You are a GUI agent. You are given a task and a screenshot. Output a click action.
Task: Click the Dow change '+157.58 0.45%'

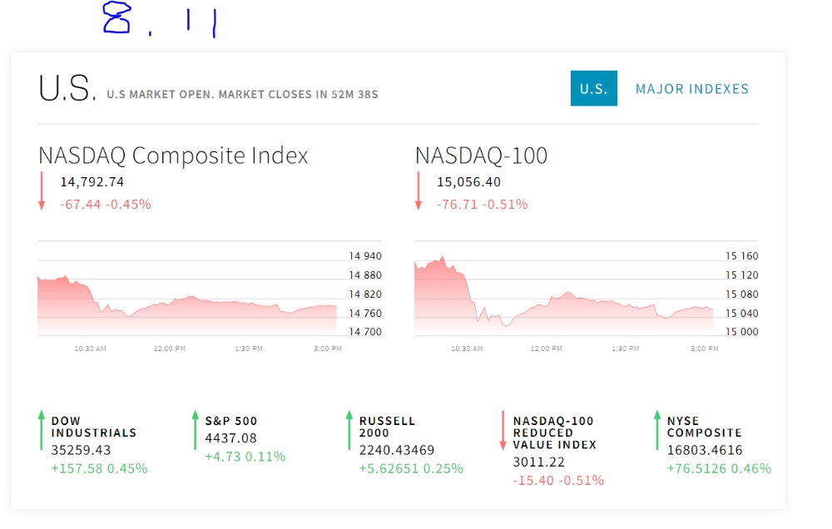99,468
